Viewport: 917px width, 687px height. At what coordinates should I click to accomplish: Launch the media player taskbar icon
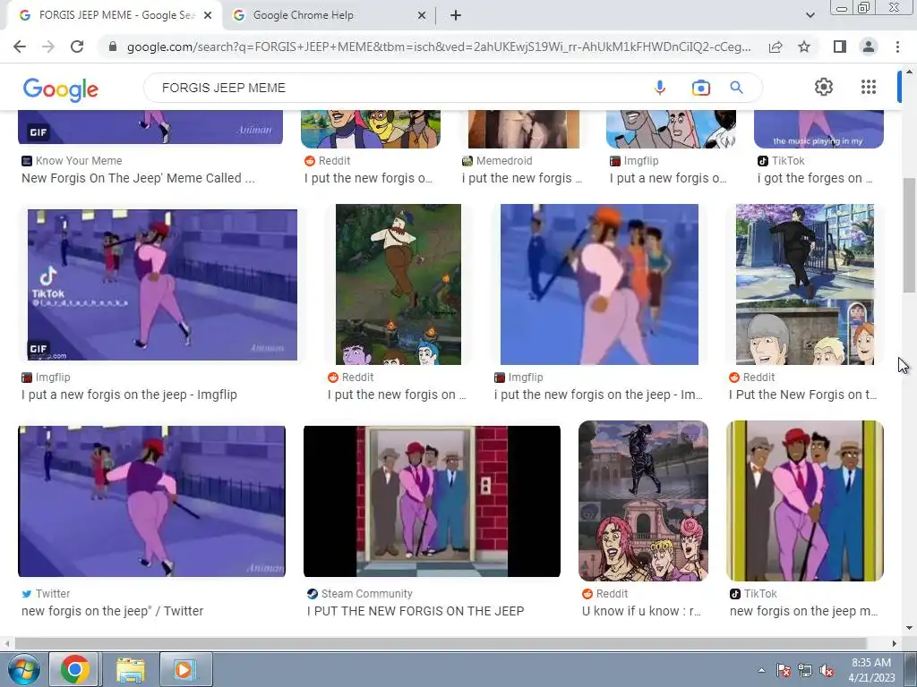coord(184,669)
